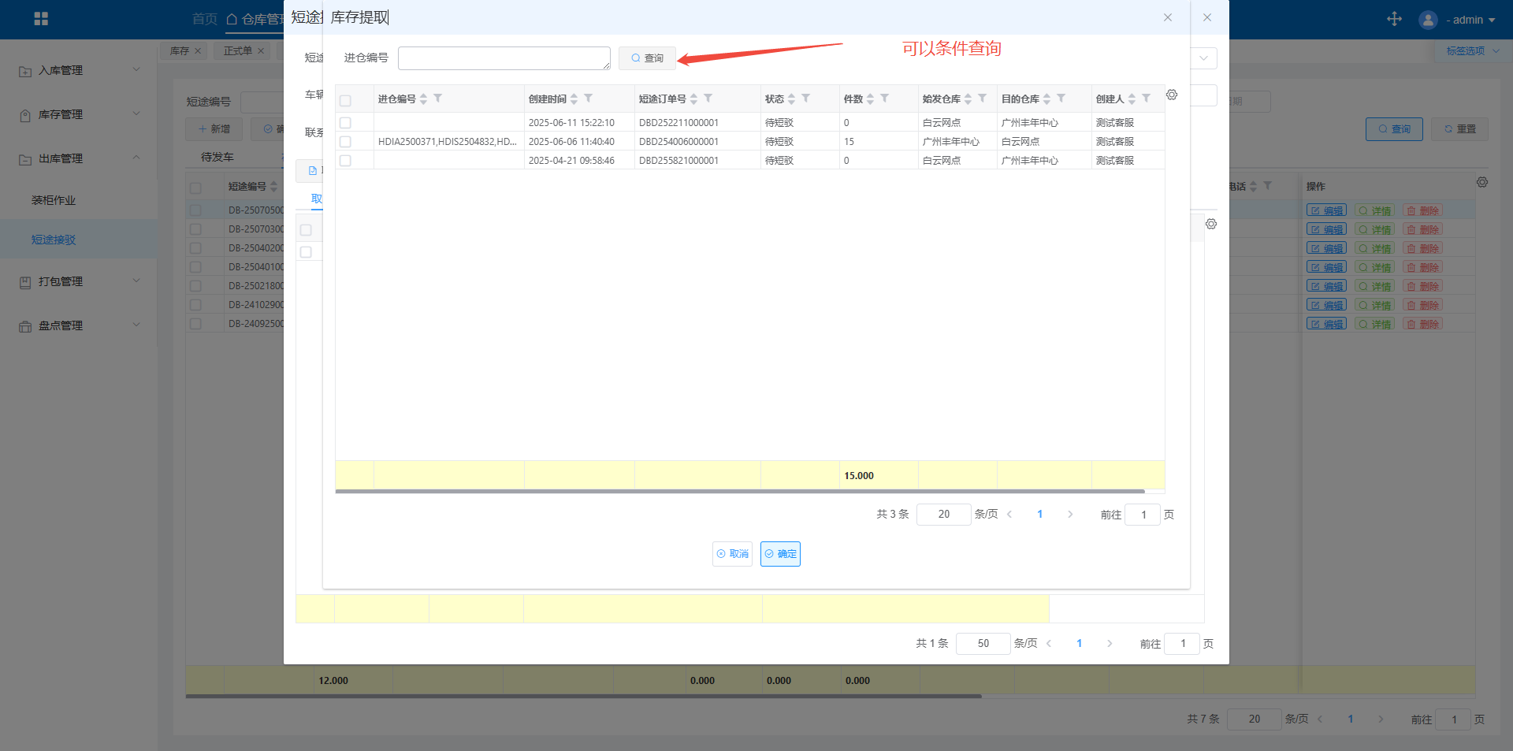Click the horizontal scrollbar under the dialog table

[739, 491]
